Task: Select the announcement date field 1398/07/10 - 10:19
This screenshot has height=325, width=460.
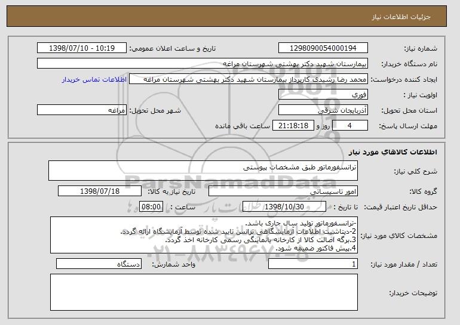Action: [x=82, y=48]
